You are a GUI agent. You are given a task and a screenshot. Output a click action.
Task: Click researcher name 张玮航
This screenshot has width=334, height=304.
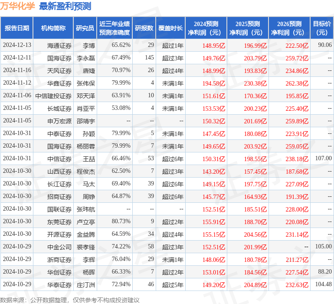click(86, 209)
